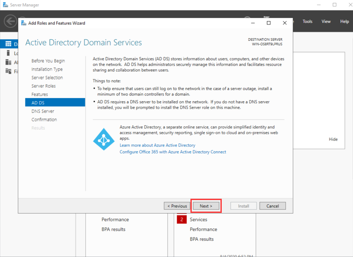
Task: Click the Add Roles and Features Wizard title icon
Action: pos(24,23)
